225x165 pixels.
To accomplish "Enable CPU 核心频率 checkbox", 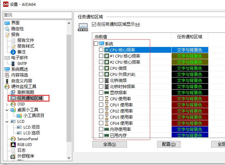I will (x=101, y=50).
